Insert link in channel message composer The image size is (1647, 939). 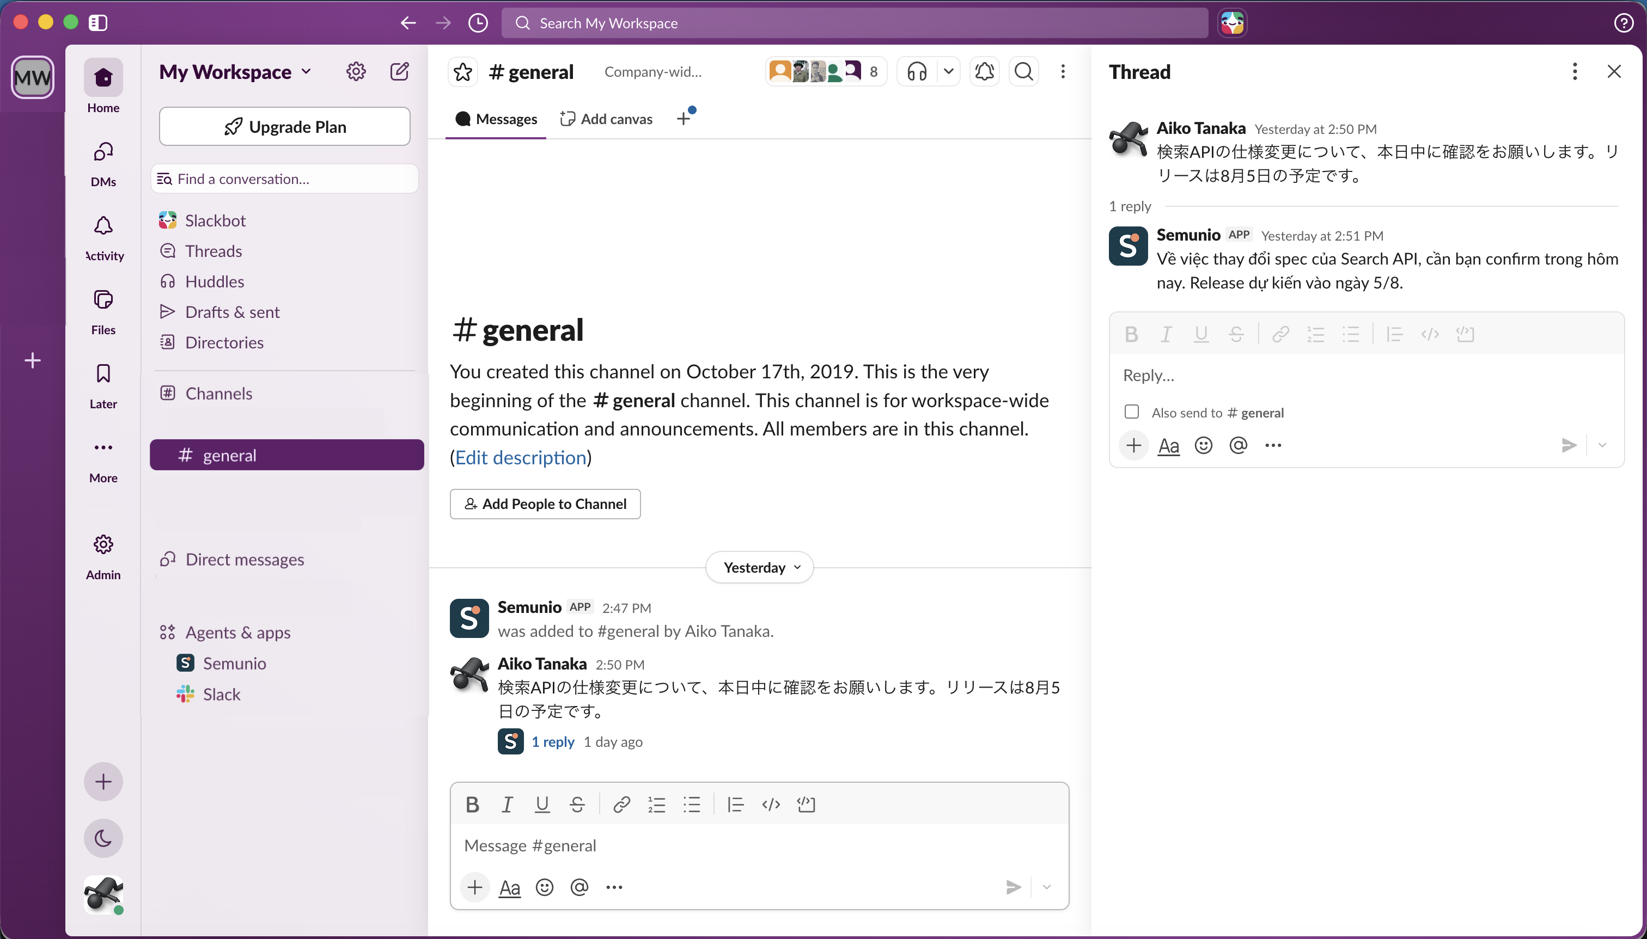point(621,804)
